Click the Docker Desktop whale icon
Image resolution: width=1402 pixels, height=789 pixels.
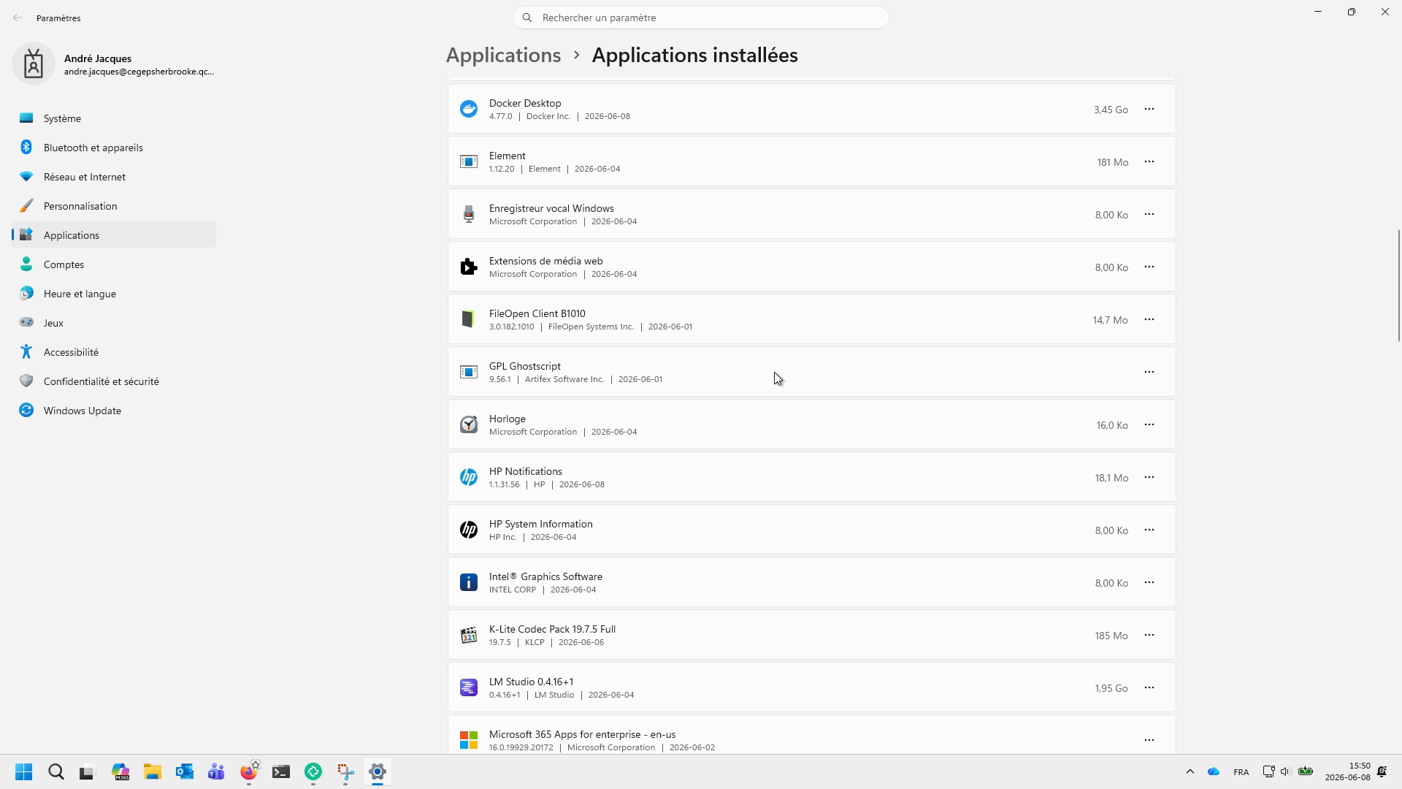469,109
